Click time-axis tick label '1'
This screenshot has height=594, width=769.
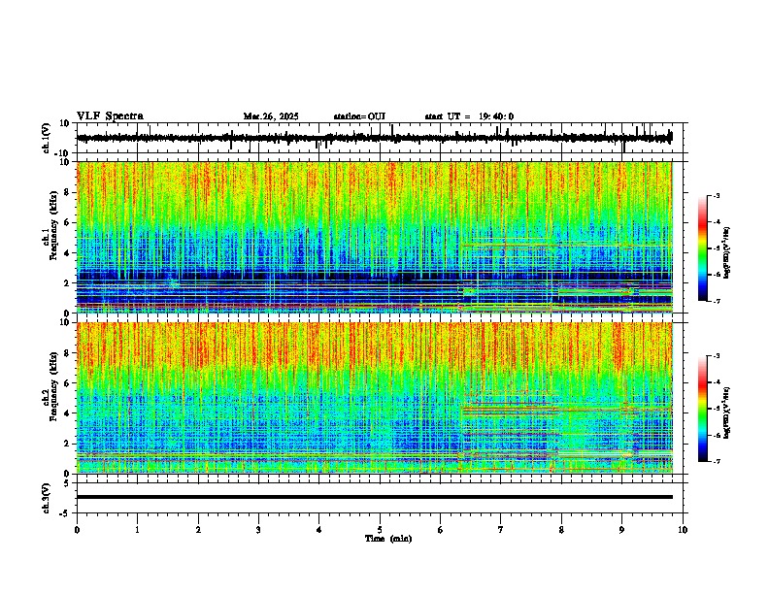137,530
